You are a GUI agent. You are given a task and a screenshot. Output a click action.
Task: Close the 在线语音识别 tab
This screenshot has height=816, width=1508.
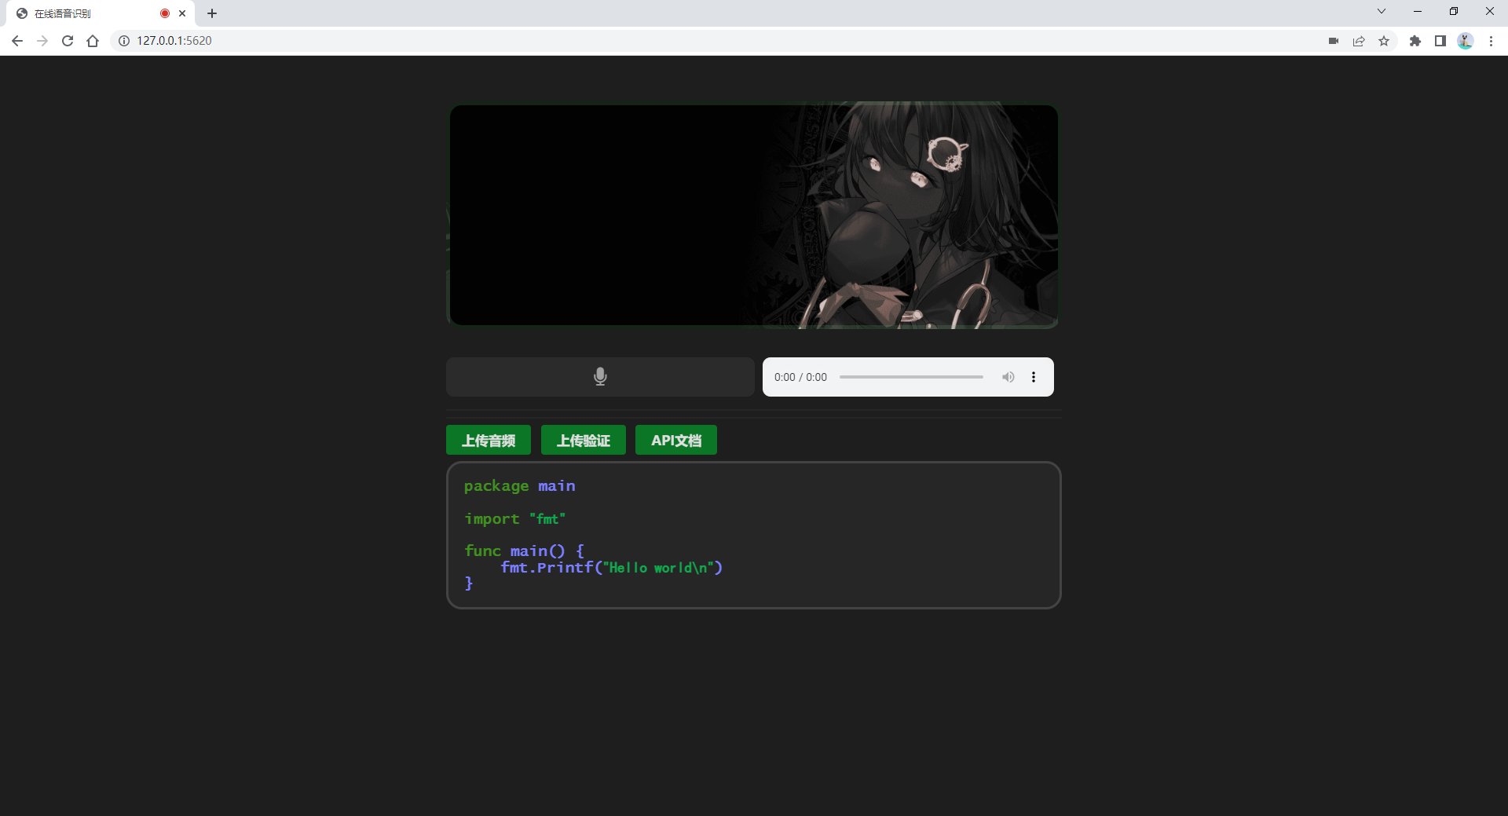click(x=182, y=13)
